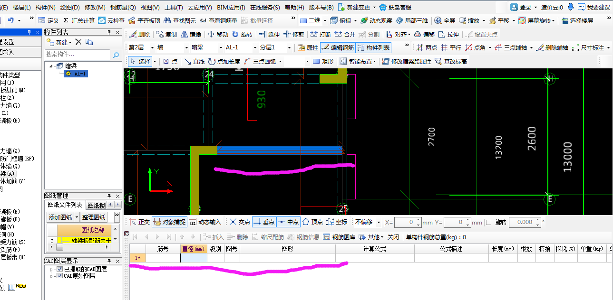Collapse the 暗梁 tree node
Viewport: 613px width, 300px height.
[x=51, y=66]
